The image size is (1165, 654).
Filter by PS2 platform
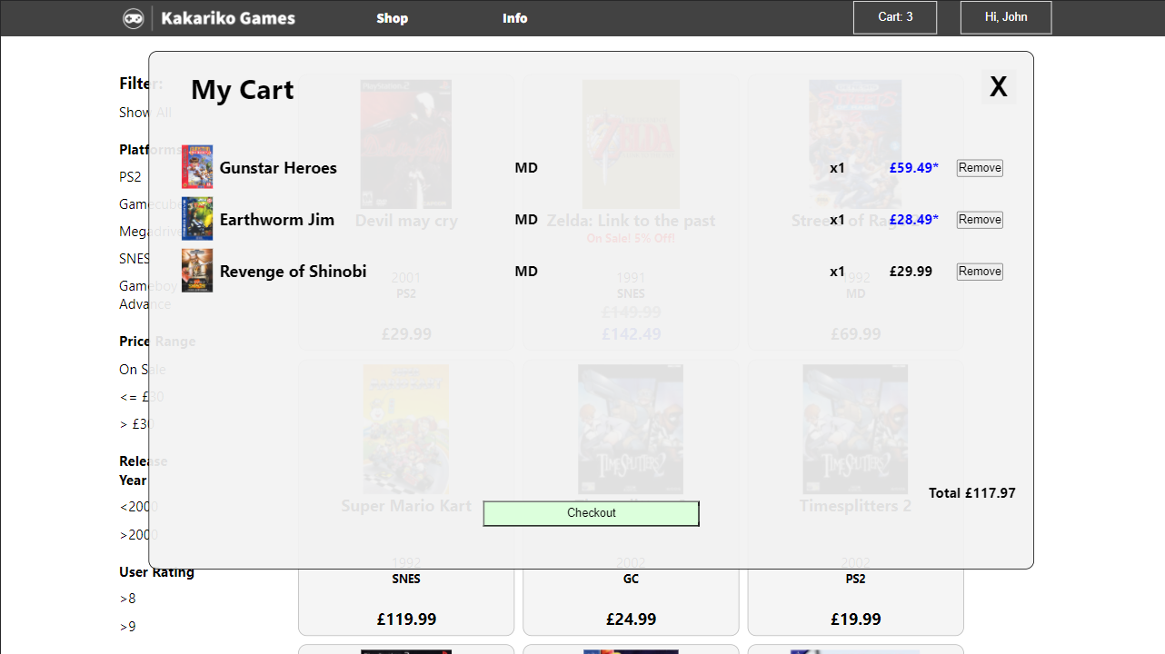tap(130, 177)
